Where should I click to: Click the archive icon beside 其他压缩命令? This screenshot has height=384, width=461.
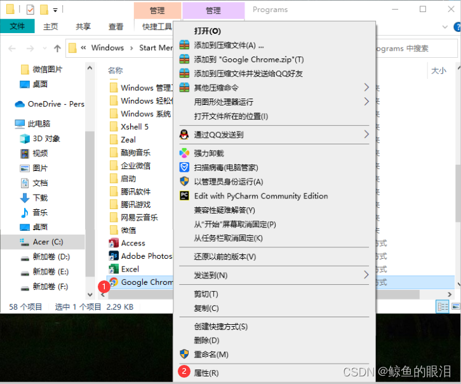pos(184,87)
